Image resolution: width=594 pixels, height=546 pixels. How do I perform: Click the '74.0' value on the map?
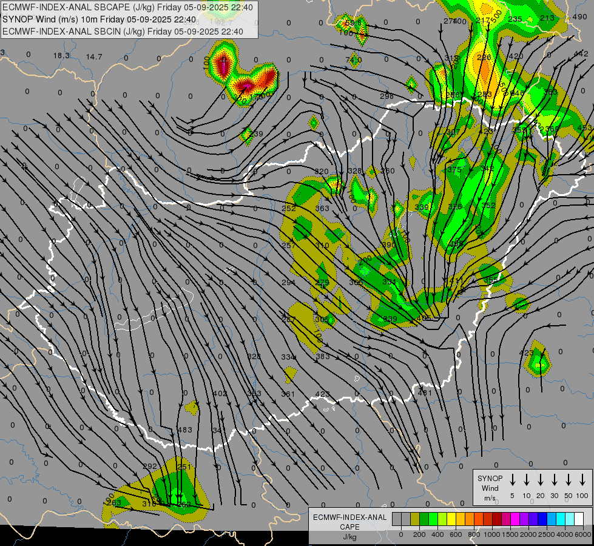point(354,59)
